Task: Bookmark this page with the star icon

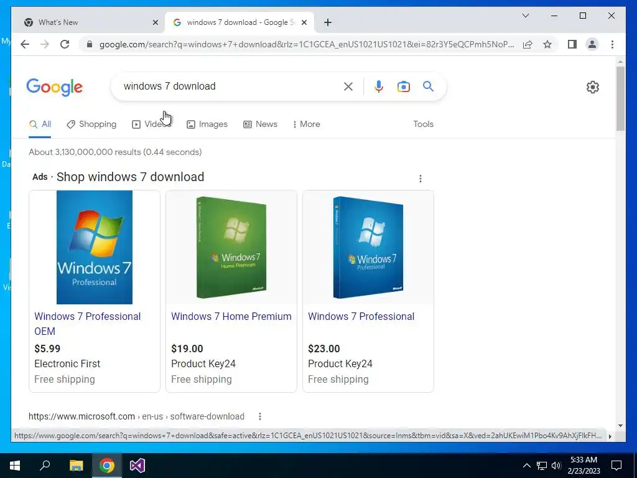Action: coord(547,44)
